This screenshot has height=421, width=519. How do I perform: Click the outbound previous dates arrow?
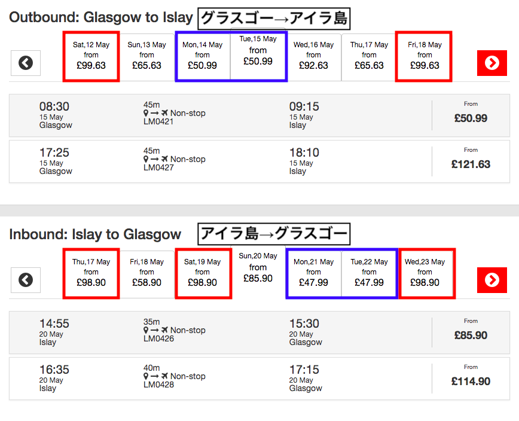click(26, 63)
